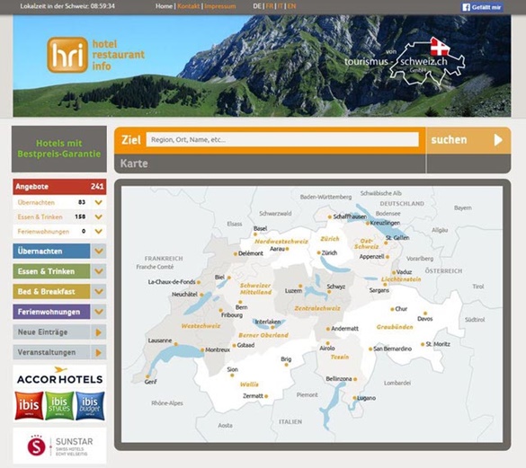
Task: Select the Berner Oberland region label
Action: pyautogui.click(x=263, y=335)
